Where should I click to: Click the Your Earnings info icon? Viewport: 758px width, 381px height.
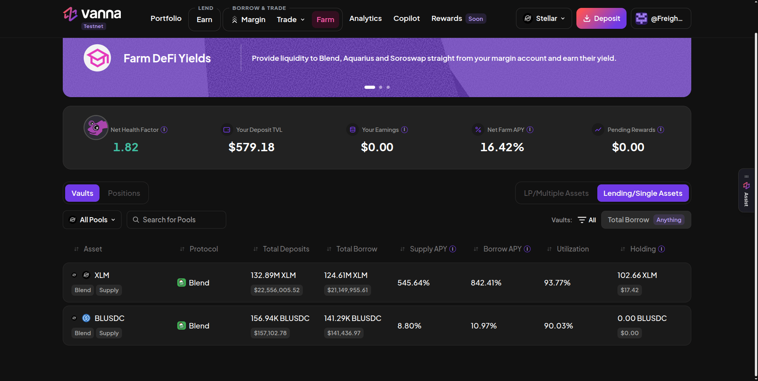(x=404, y=130)
